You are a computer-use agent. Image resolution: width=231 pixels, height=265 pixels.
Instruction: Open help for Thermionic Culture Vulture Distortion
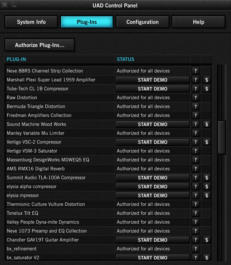click(x=196, y=204)
